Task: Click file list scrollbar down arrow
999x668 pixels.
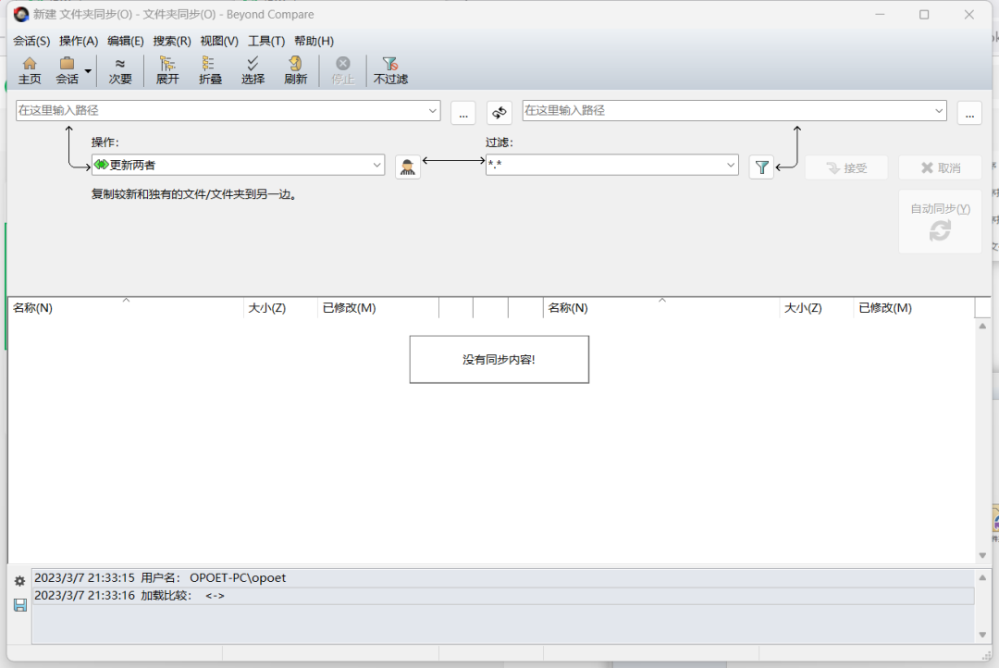Action: coord(982,556)
